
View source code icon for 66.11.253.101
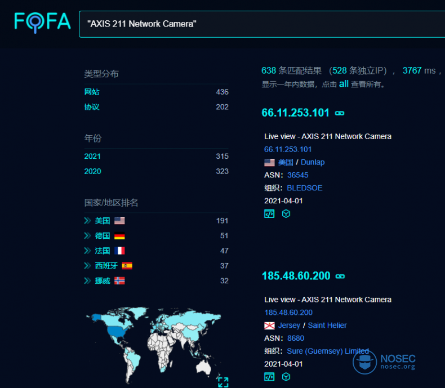pos(269,213)
